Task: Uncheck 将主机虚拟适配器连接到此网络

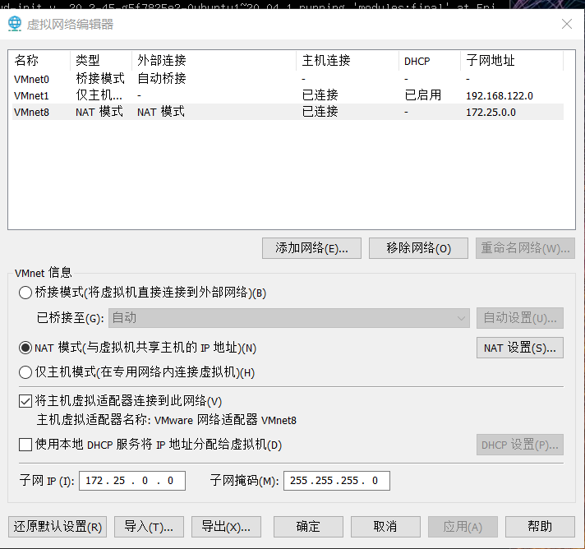Action: [25, 401]
